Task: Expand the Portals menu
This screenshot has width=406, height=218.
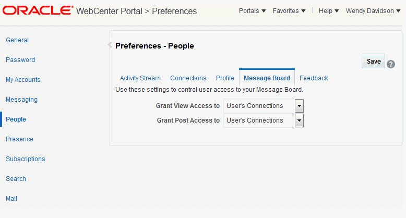Action: coord(252,11)
